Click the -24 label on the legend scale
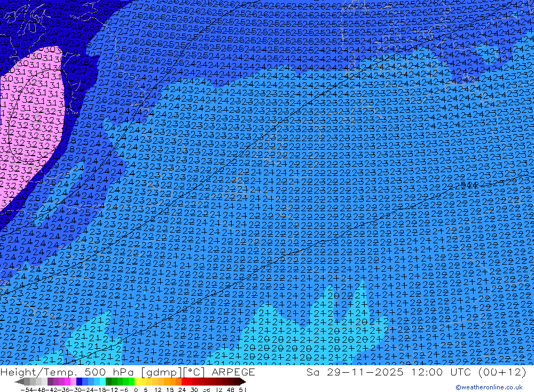The width and height of the screenshot is (534, 392). 88,390
